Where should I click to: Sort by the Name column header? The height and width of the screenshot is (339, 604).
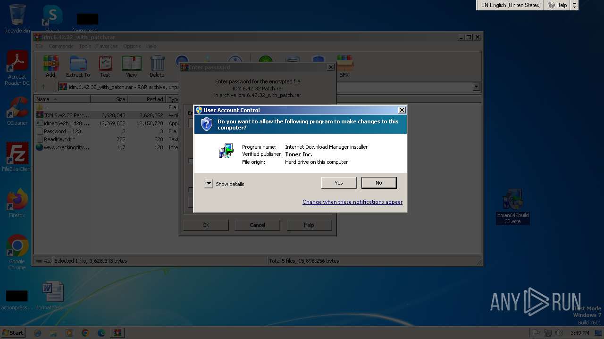coord(62,99)
